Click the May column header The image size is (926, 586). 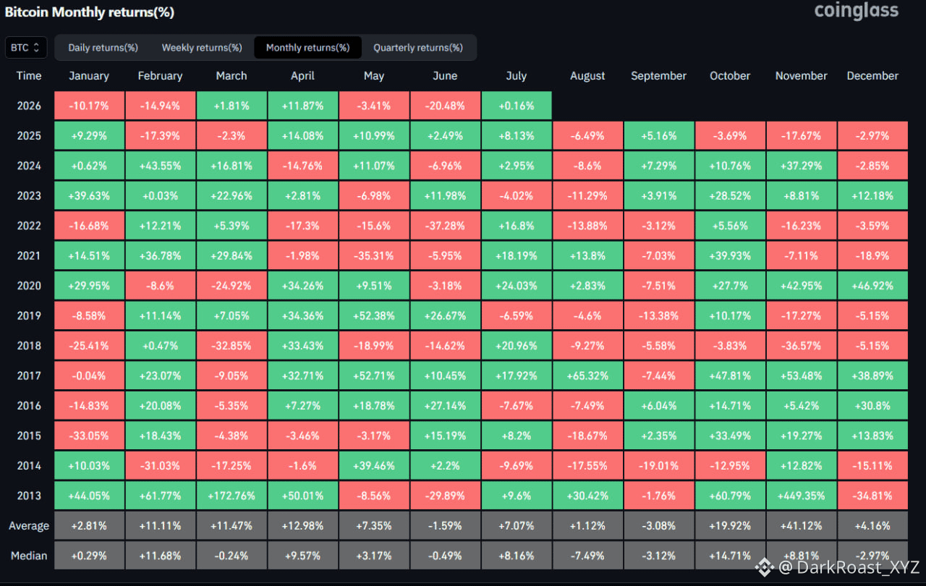coord(374,76)
